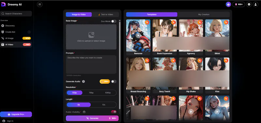Click orange badge on Xgroovy template
Screen dimensions: 261x123
tap(200, 22)
